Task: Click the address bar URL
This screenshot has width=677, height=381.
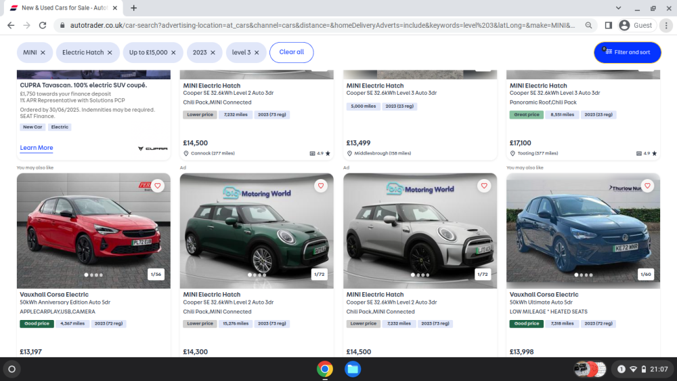Action: pyautogui.click(x=322, y=26)
